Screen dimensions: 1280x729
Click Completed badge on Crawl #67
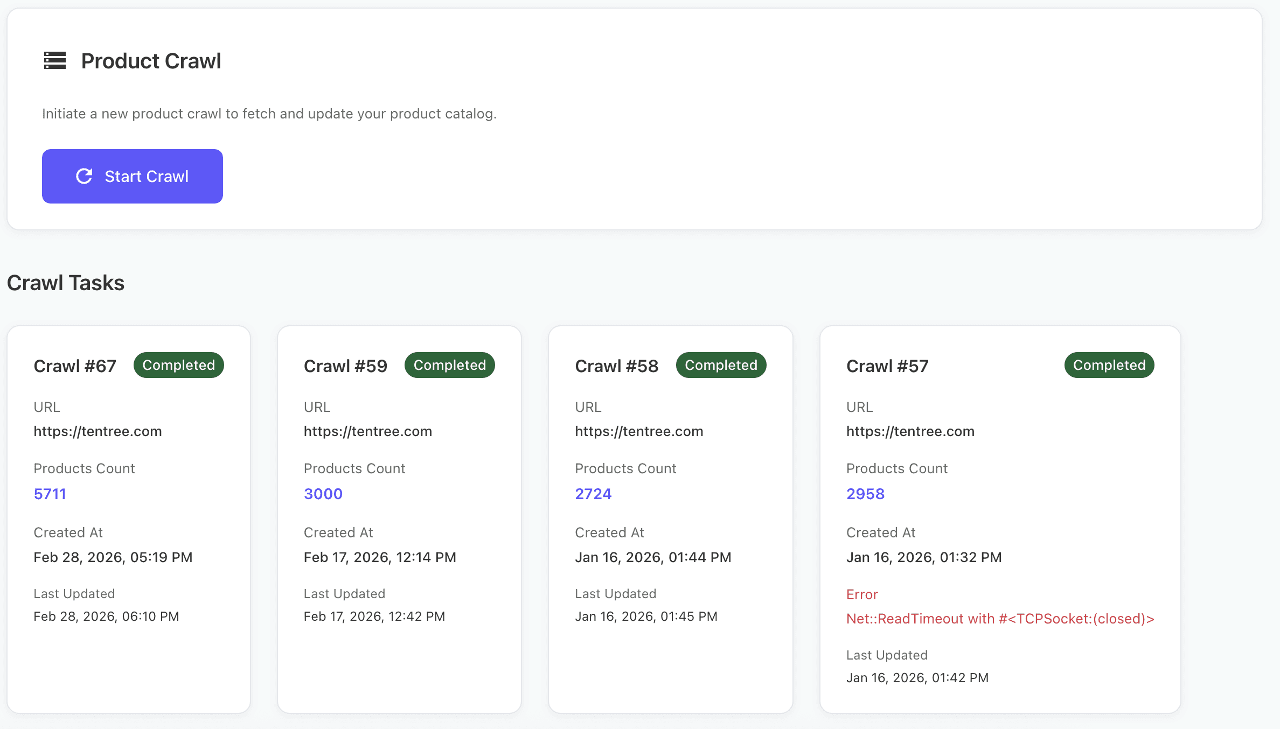[178, 365]
